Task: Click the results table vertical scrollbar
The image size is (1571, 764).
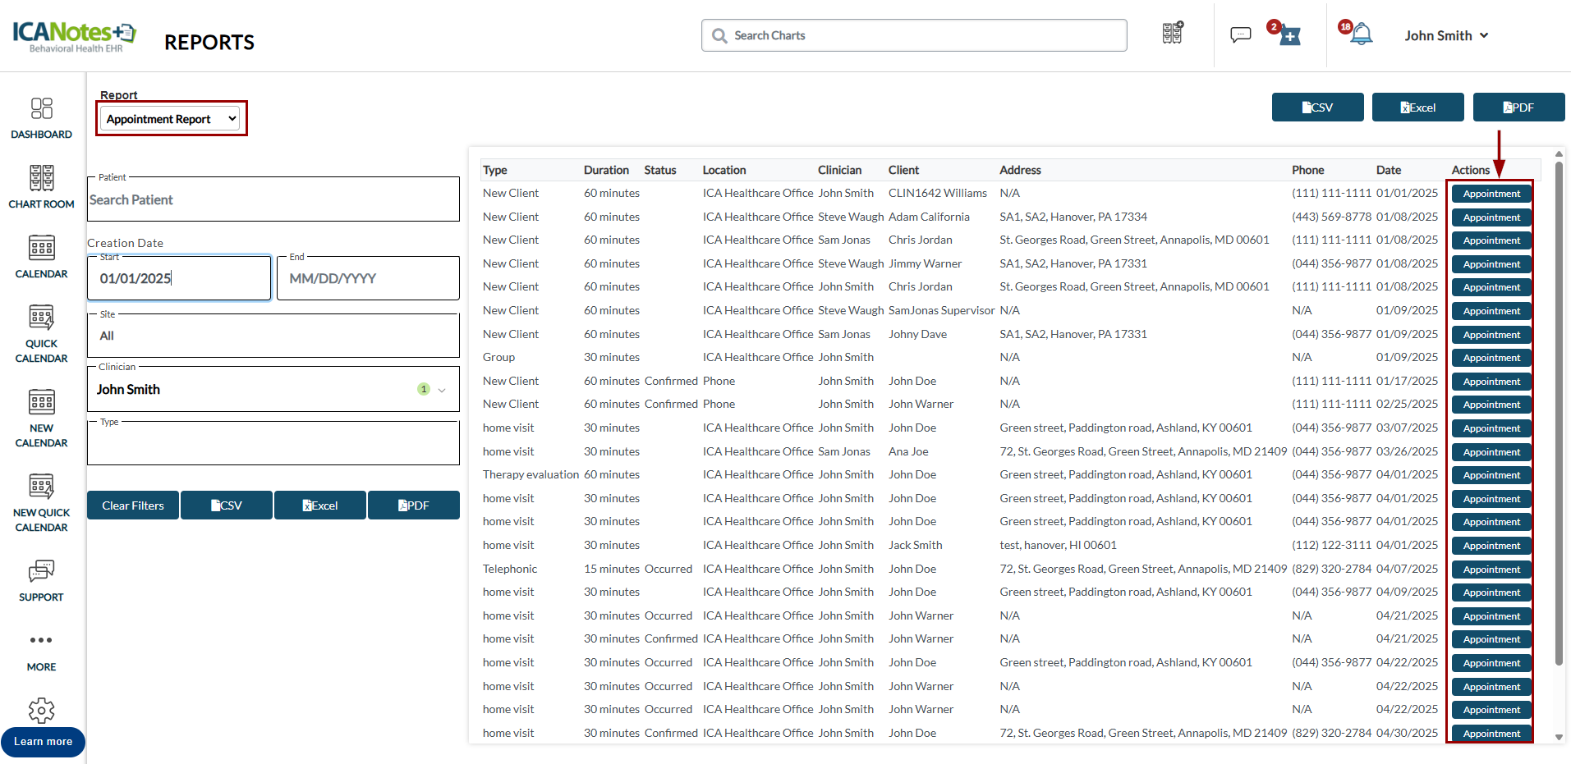Action: tap(1559, 410)
